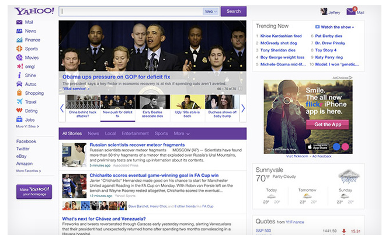Open the Web search type dropdown

point(211,12)
